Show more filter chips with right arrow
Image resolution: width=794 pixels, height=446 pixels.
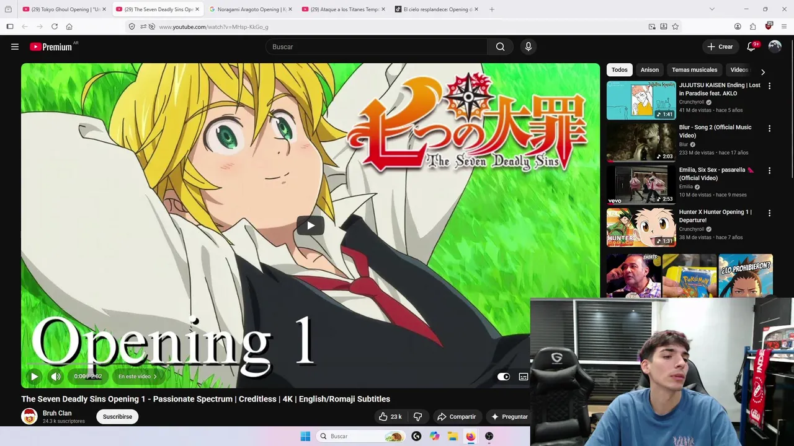click(x=763, y=72)
